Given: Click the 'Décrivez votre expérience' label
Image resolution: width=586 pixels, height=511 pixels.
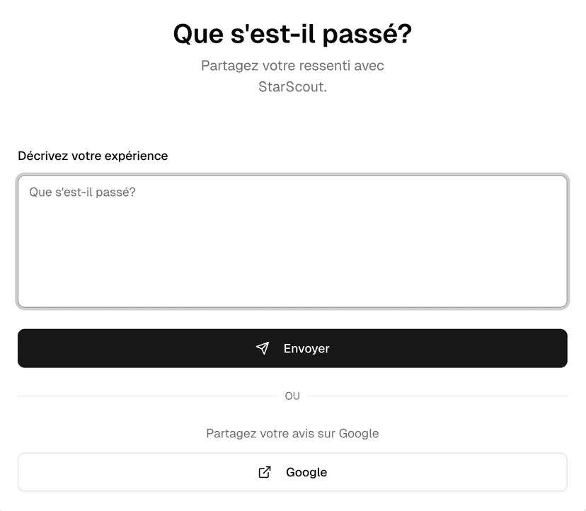Looking at the screenshot, I should tap(92, 156).
